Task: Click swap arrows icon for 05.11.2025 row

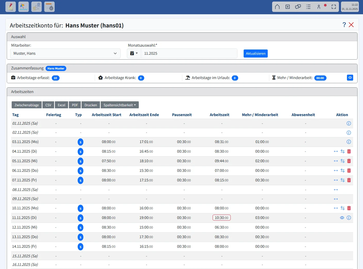Action: 343,161
